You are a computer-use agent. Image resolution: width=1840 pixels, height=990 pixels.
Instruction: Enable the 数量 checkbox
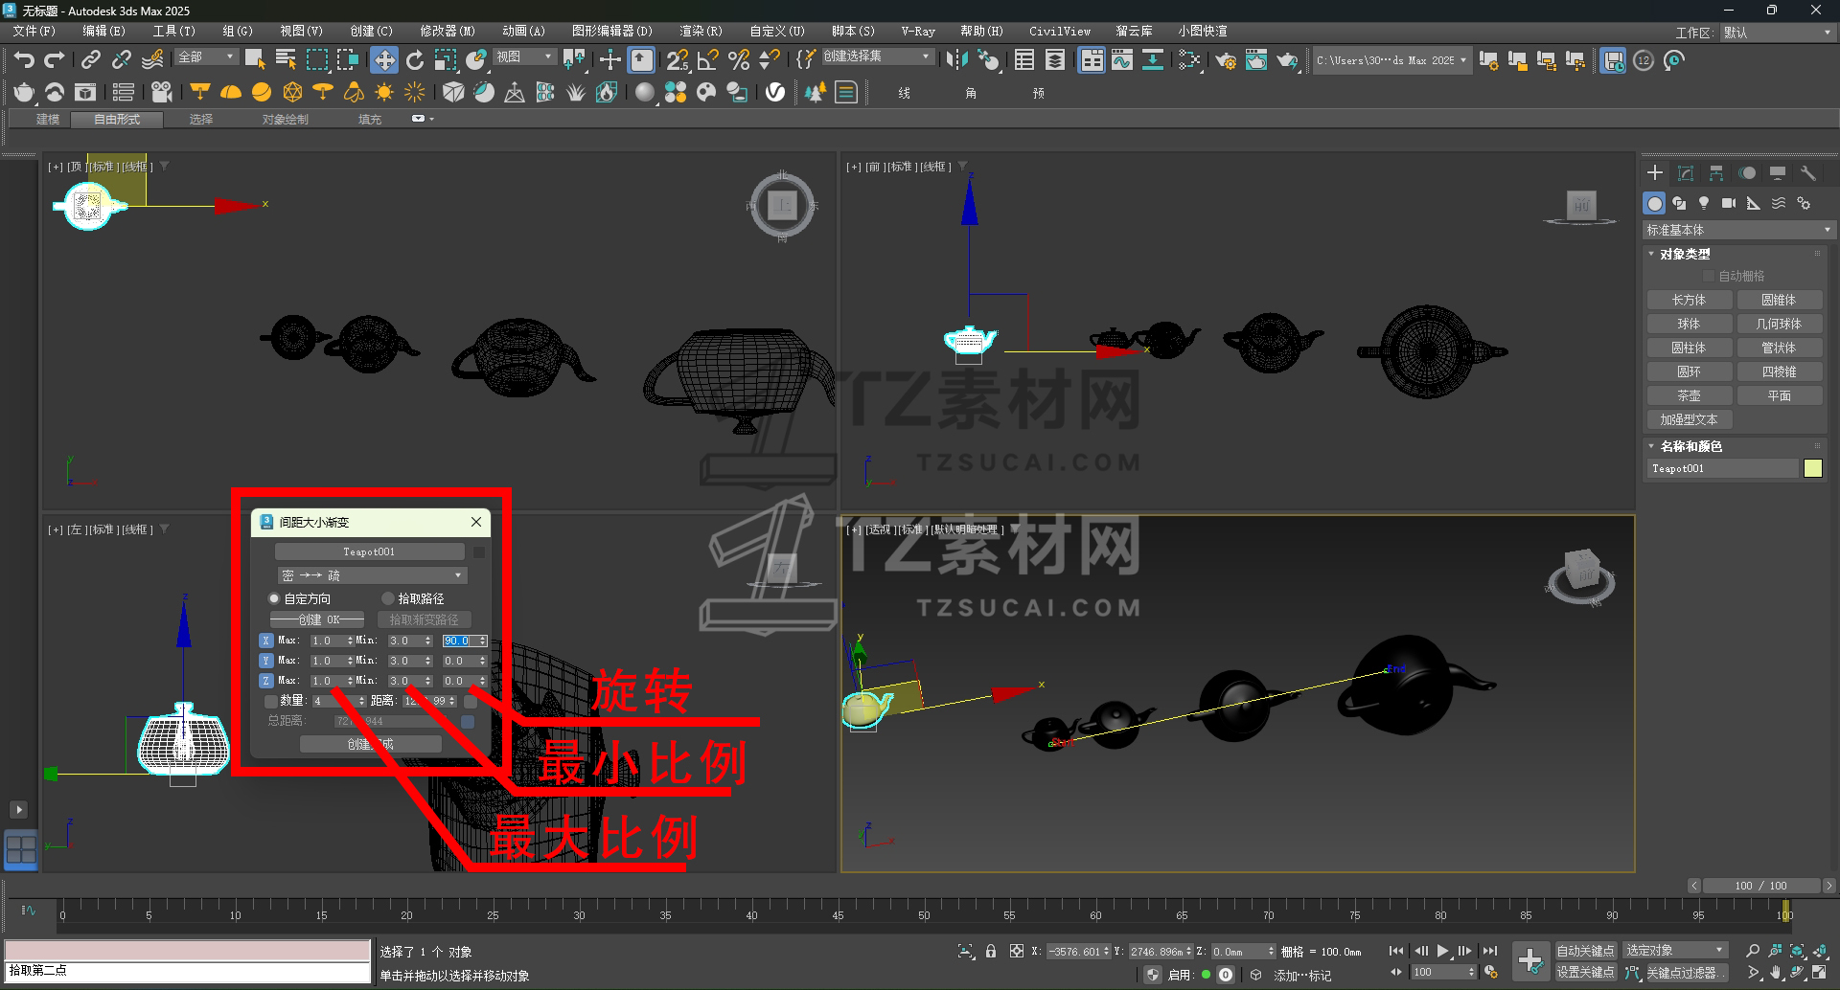pyautogui.click(x=271, y=701)
